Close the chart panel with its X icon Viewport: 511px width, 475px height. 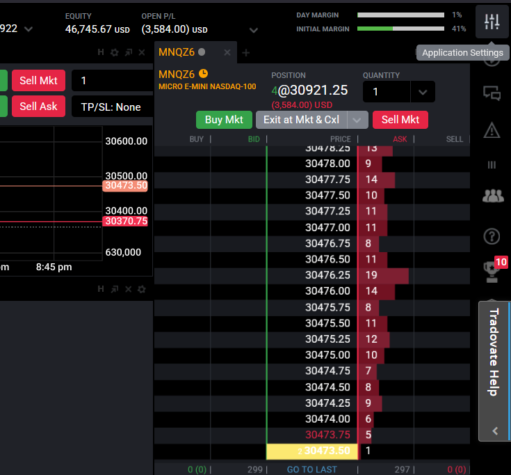(142, 52)
